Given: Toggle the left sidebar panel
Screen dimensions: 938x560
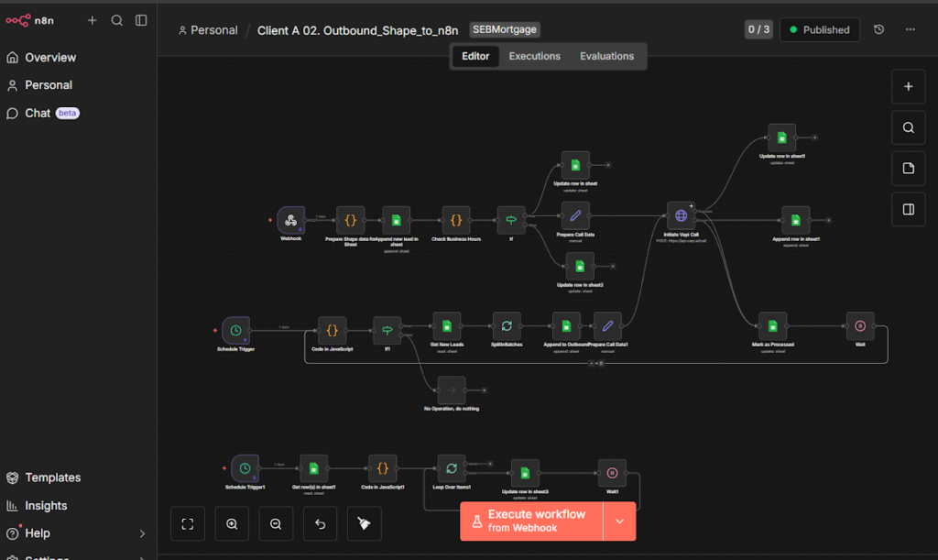Looking at the screenshot, I should point(141,20).
